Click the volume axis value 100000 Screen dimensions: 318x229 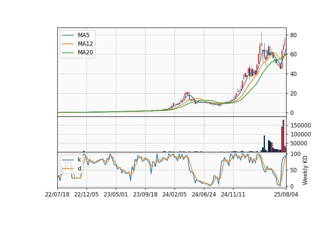point(300,134)
